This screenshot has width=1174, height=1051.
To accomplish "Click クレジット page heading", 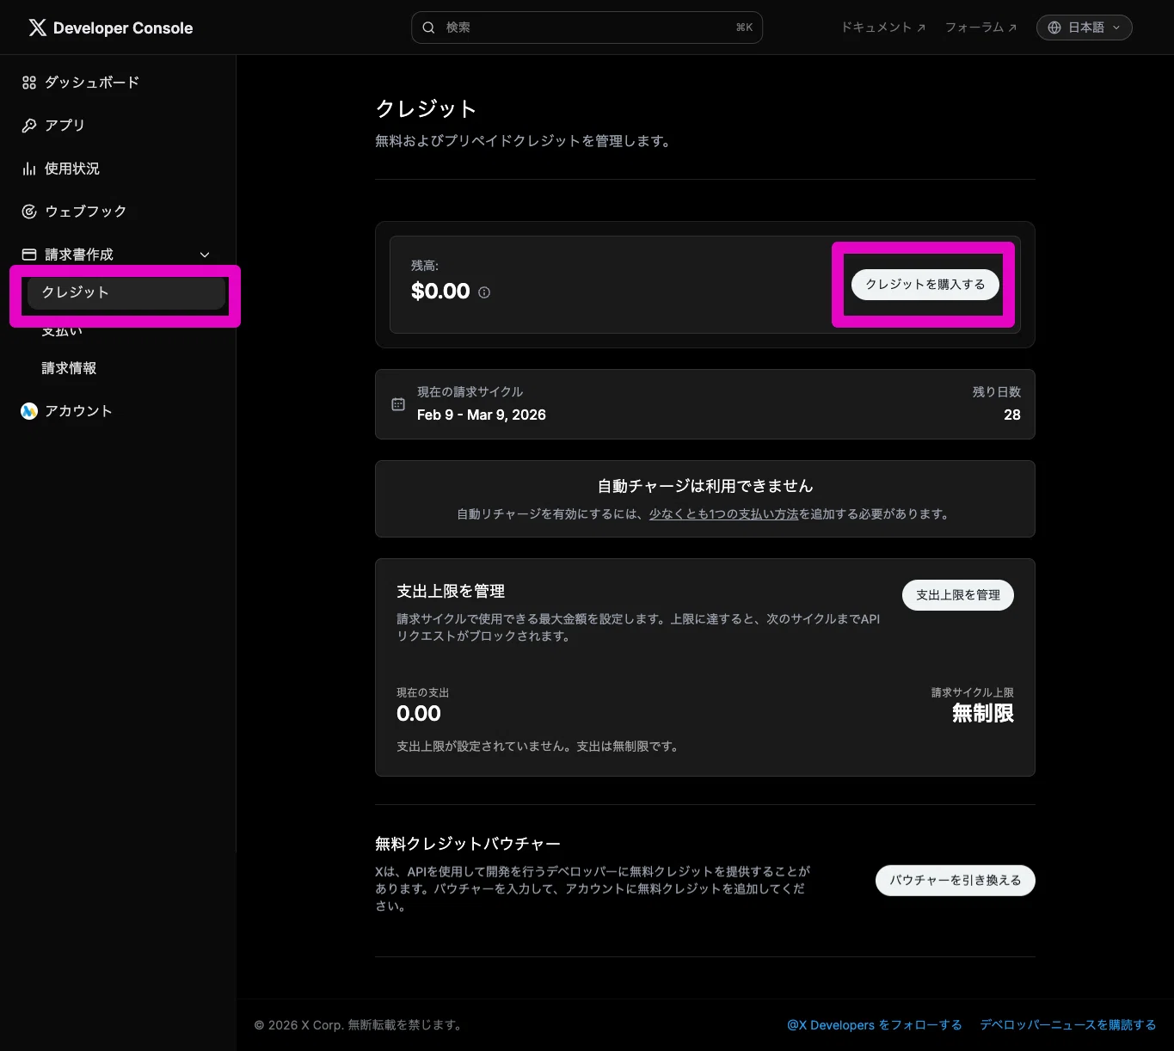I will coord(426,109).
